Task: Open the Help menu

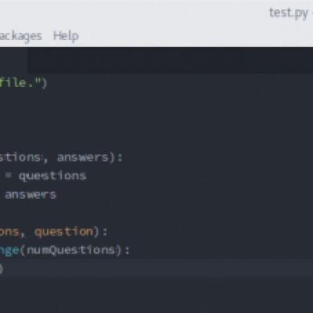Action: (x=66, y=36)
